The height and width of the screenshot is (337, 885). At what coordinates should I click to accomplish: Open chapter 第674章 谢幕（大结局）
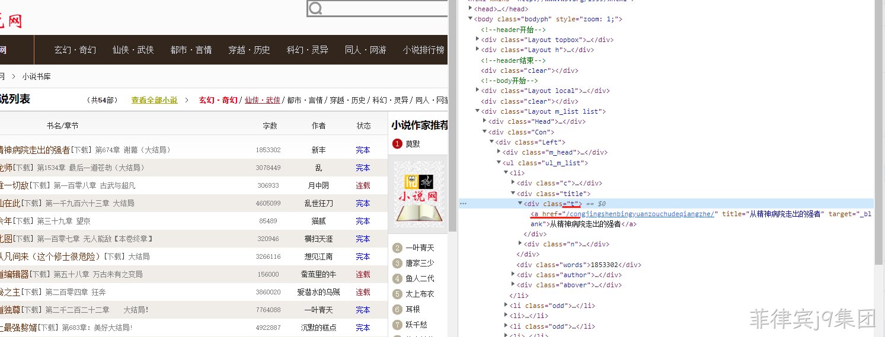133,150
